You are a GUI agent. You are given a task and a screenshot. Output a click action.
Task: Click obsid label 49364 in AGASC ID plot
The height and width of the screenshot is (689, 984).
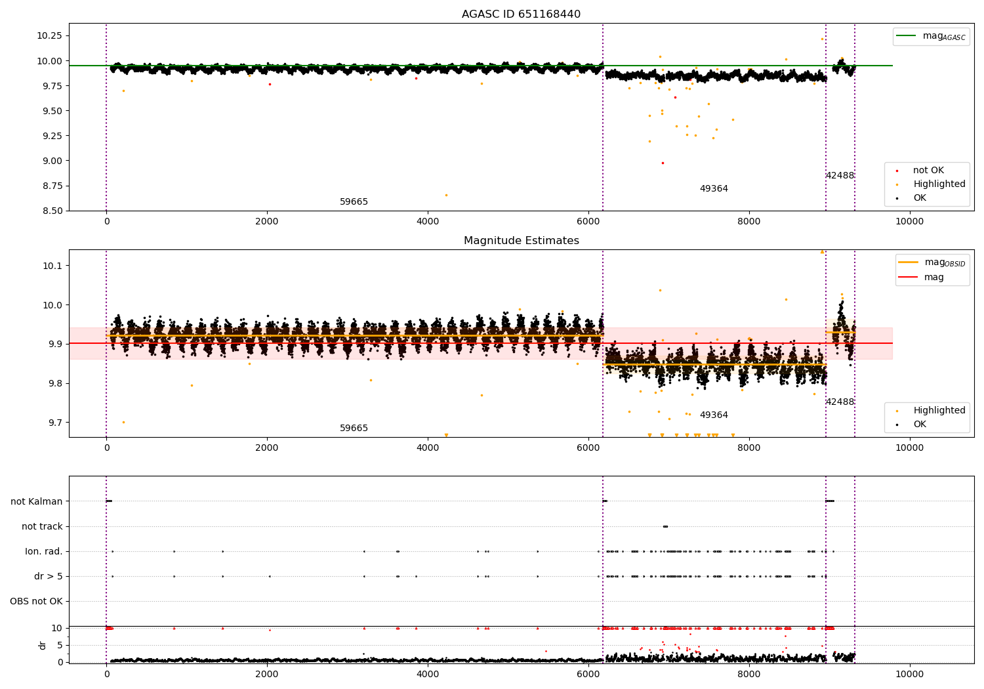(714, 189)
